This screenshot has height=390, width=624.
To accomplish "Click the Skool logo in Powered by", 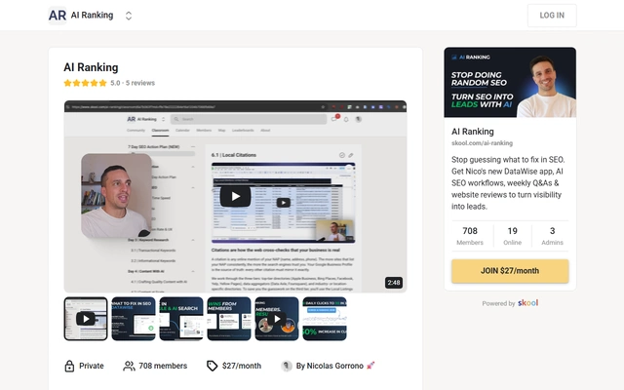I will coord(528,303).
